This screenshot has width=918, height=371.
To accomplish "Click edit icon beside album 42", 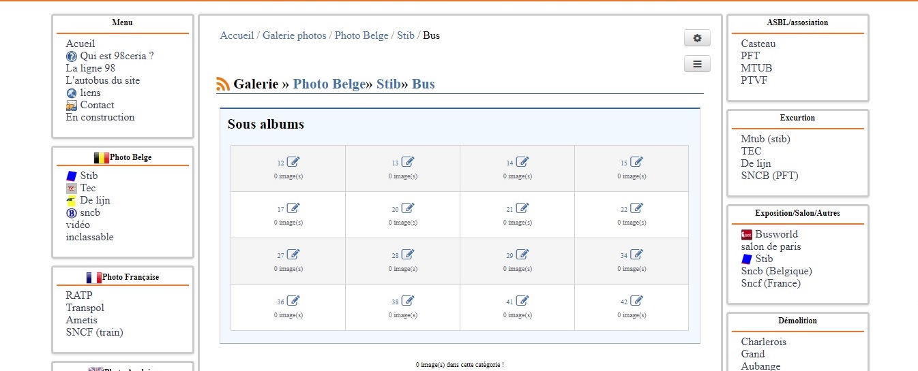I will 636,301.
